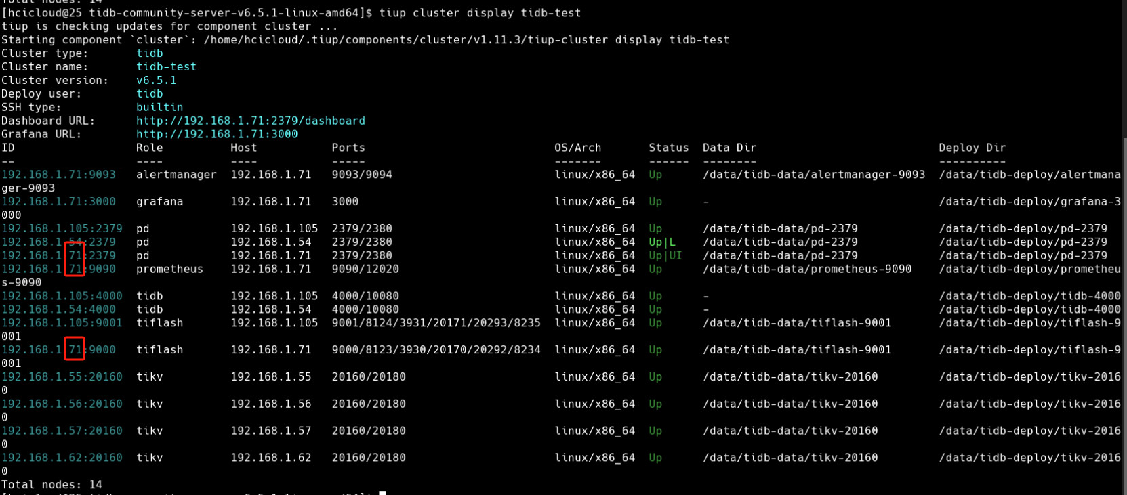Screen dimensions: 1127x495
Task: Select the tikv node ID 192.168.1.62:20160
Action: (62, 458)
